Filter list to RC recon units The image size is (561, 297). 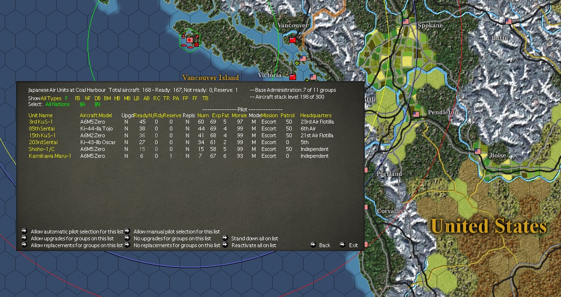coord(157,98)
